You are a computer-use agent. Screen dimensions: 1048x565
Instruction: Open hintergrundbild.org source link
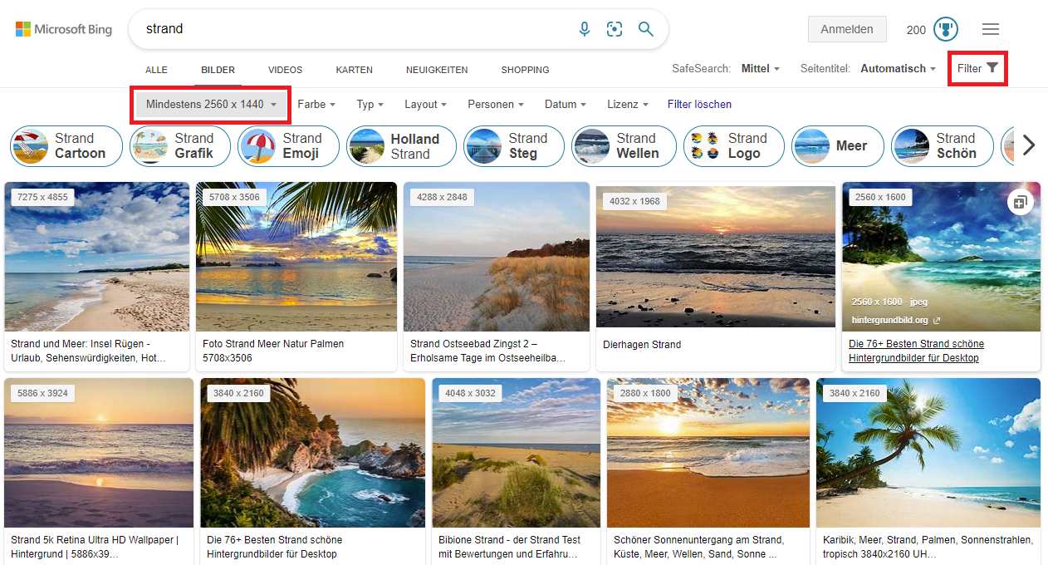(896, 320)
